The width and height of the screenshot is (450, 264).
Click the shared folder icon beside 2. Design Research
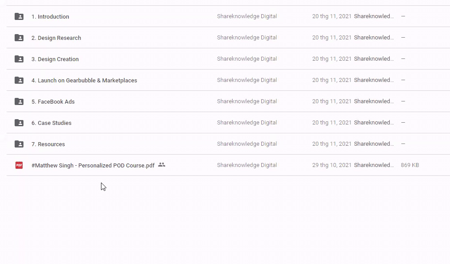pyautogui.click(x=19, y=38)
